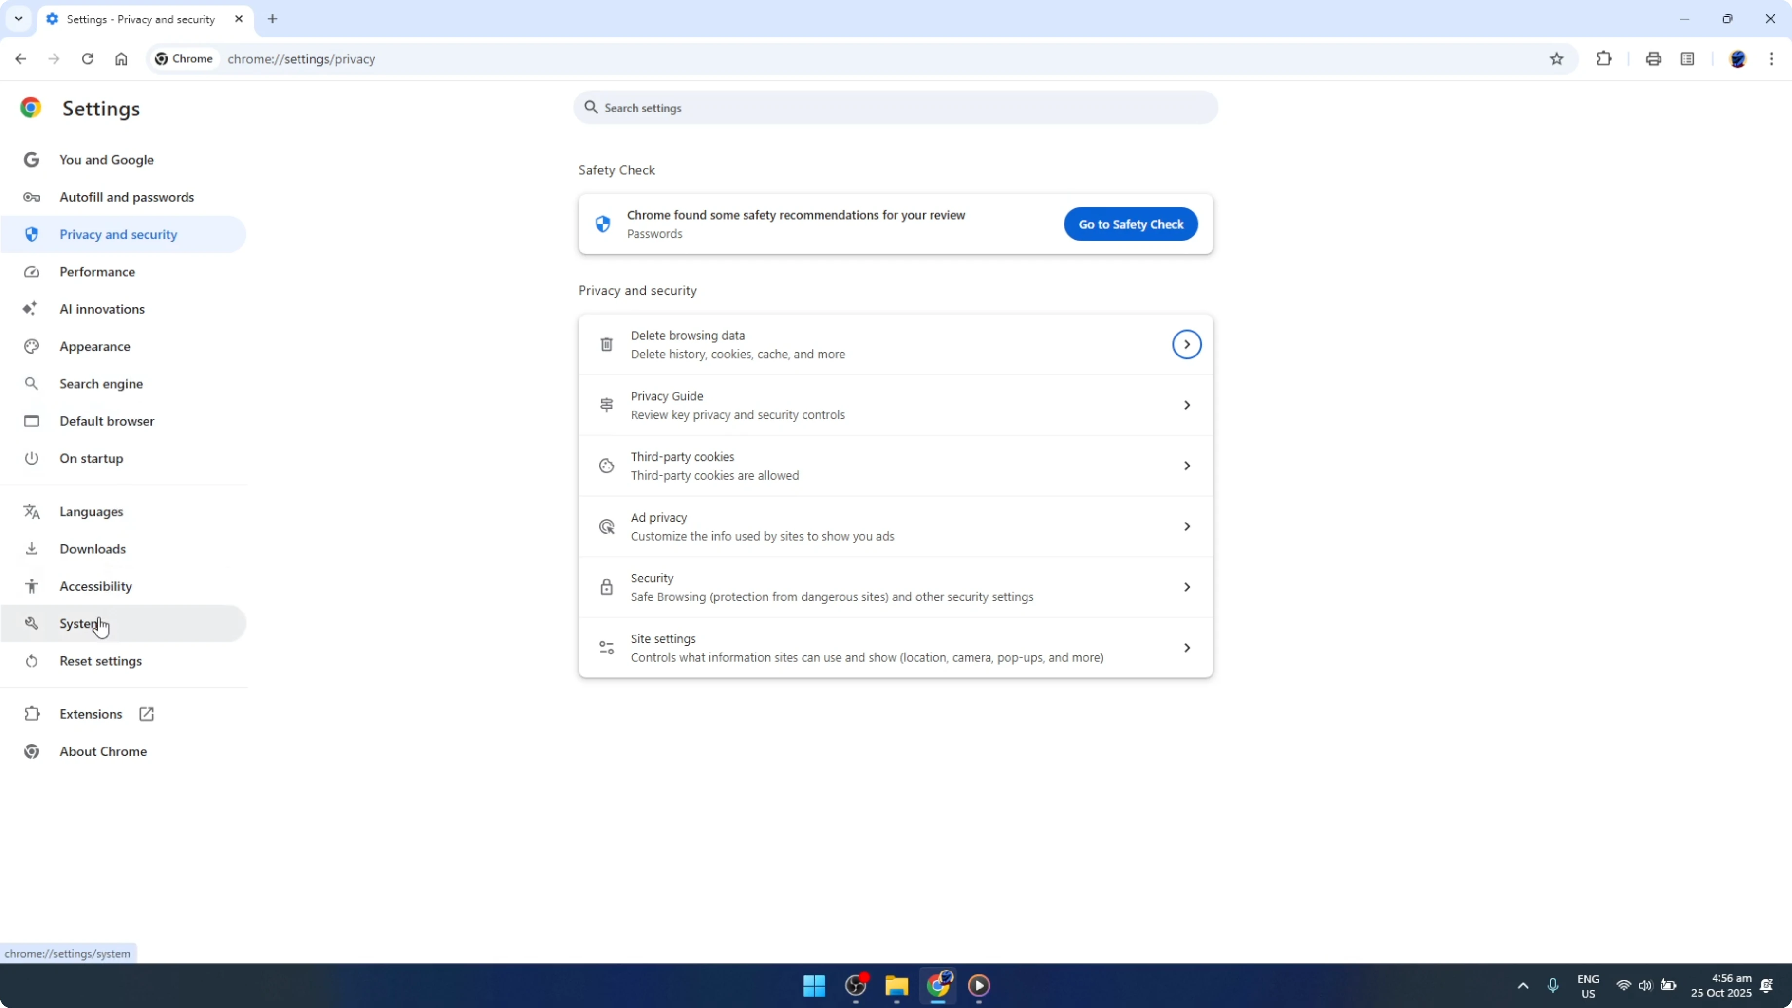Bookmark this page with the star icon
This screenshot has height=1008, width=1792.
[1557, 58]
